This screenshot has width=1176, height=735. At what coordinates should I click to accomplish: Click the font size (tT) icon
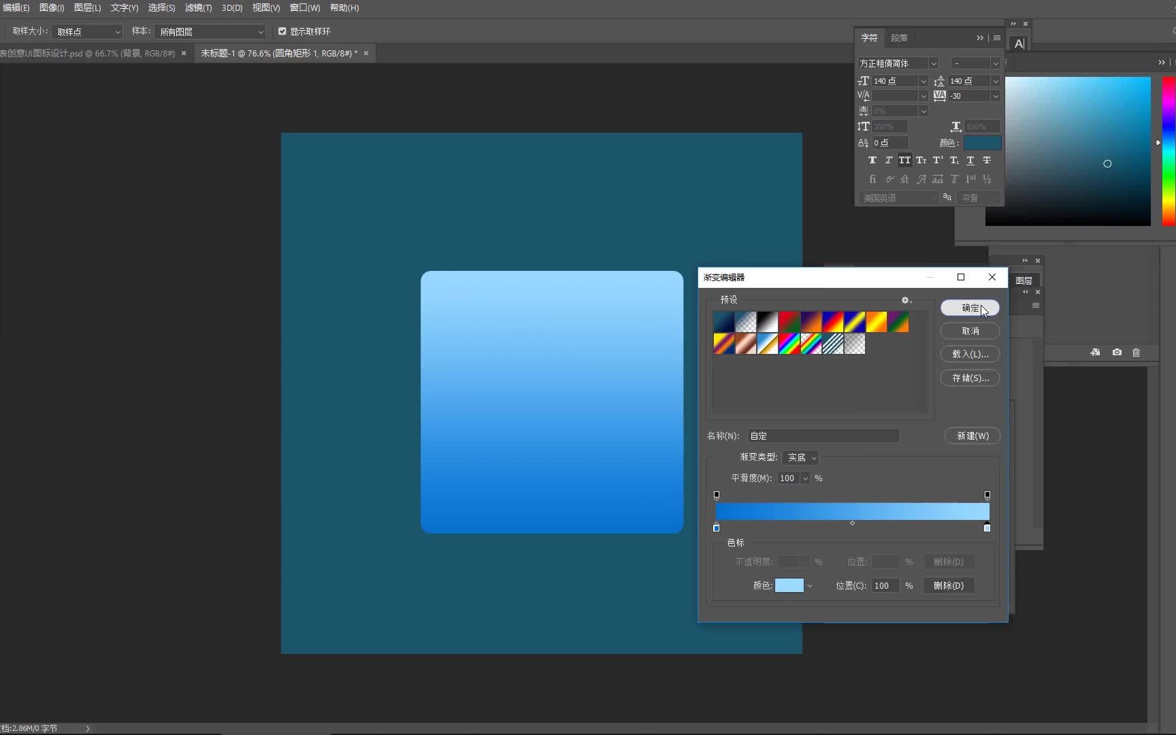tap(863, 81)
